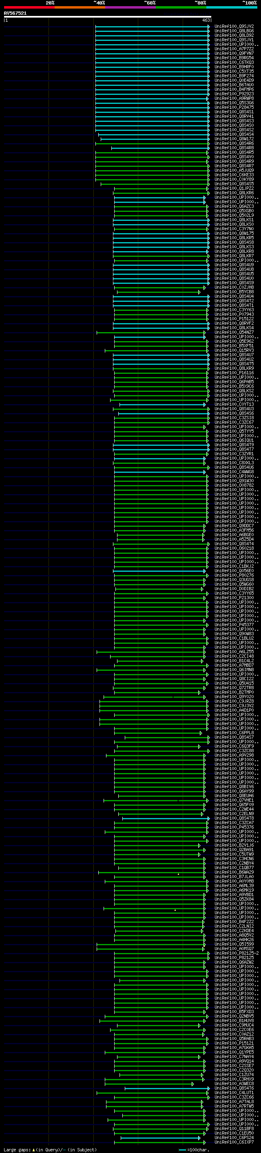
Task: Select the UniRef100_Q11BF8 label
Action: [x=234, y=1129]
